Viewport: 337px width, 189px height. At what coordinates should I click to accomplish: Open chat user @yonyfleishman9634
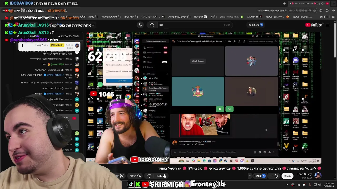[x=52, y=59]
